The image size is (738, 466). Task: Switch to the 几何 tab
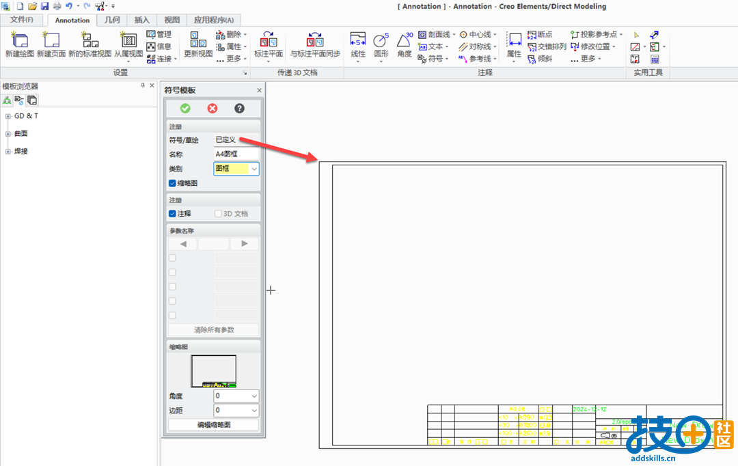tap(112, 20)
